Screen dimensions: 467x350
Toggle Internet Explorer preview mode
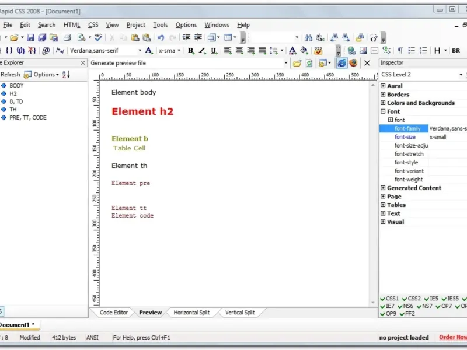click(x=342, y=63)
